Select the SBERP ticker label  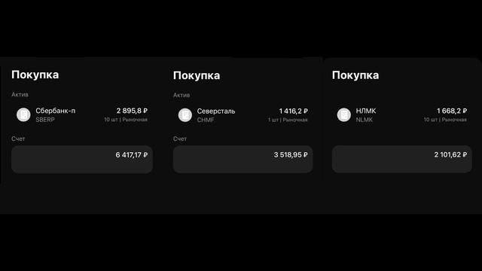[45, 120]
